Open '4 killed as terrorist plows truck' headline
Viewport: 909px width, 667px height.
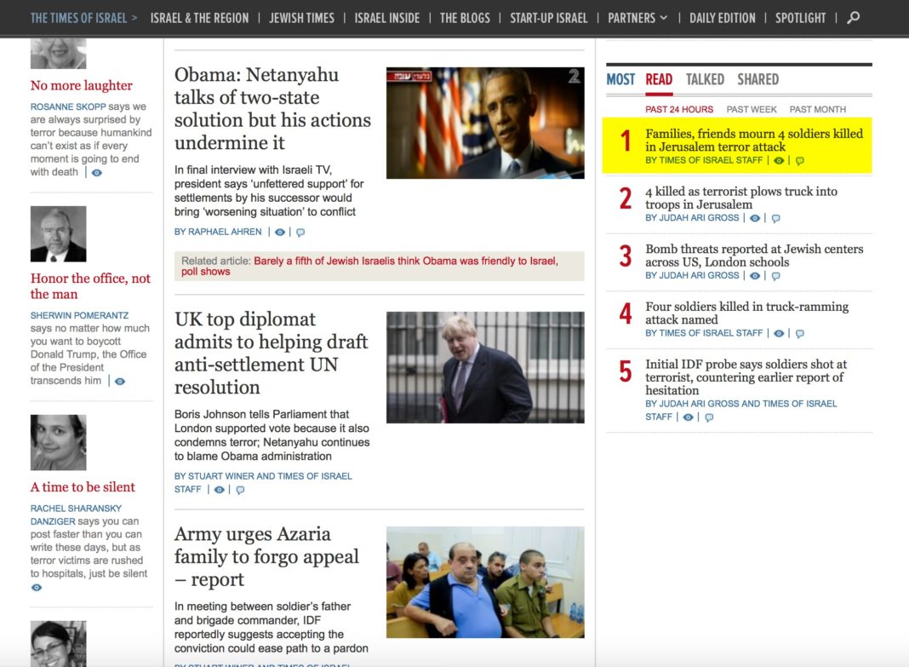click(740, 198)
